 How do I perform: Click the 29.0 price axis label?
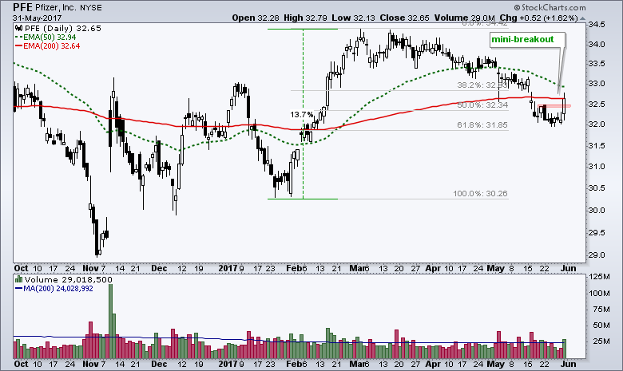pyautogui.click(x=597, y=255)
